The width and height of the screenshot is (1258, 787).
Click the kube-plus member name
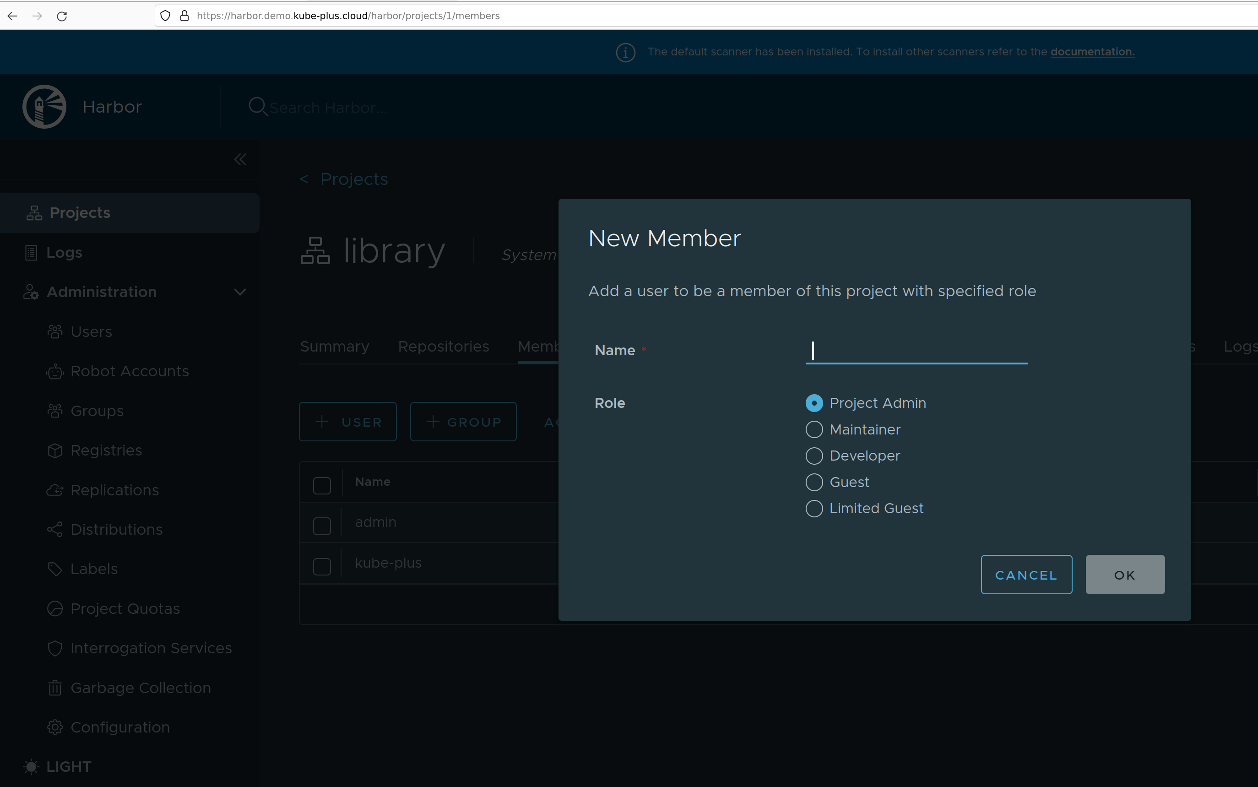click(388, 563)
